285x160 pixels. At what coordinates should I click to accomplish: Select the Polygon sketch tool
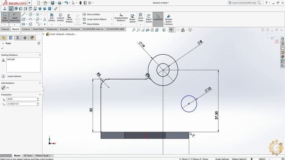pyautogui.click(x=31, y=24)
